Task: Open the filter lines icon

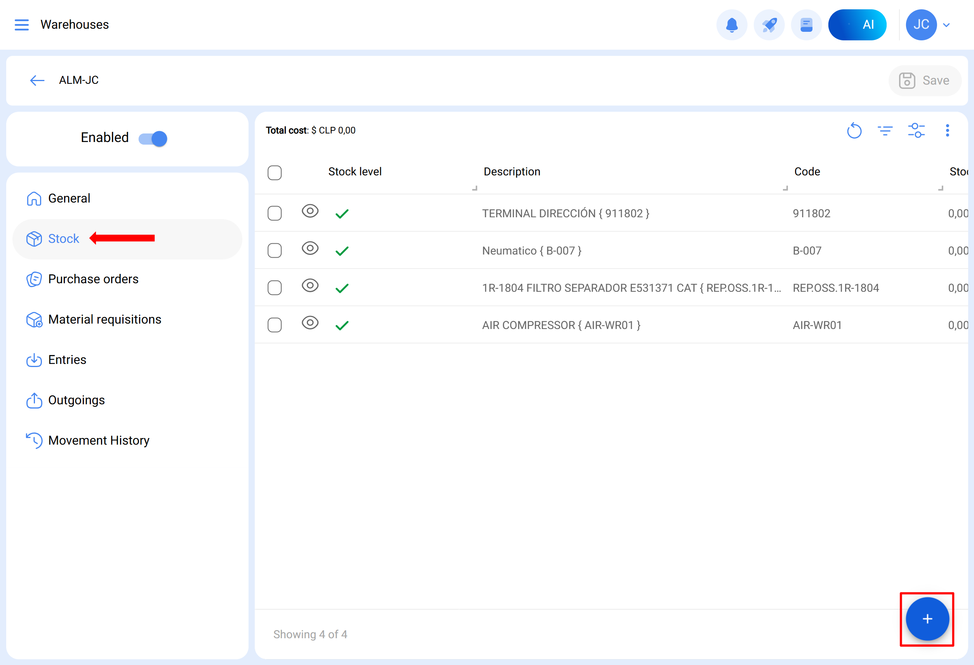Action: tap(885, 131)
